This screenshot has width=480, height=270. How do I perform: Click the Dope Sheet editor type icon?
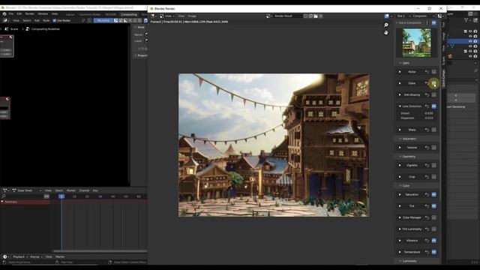pyautogui.click(x=6, y=190)
